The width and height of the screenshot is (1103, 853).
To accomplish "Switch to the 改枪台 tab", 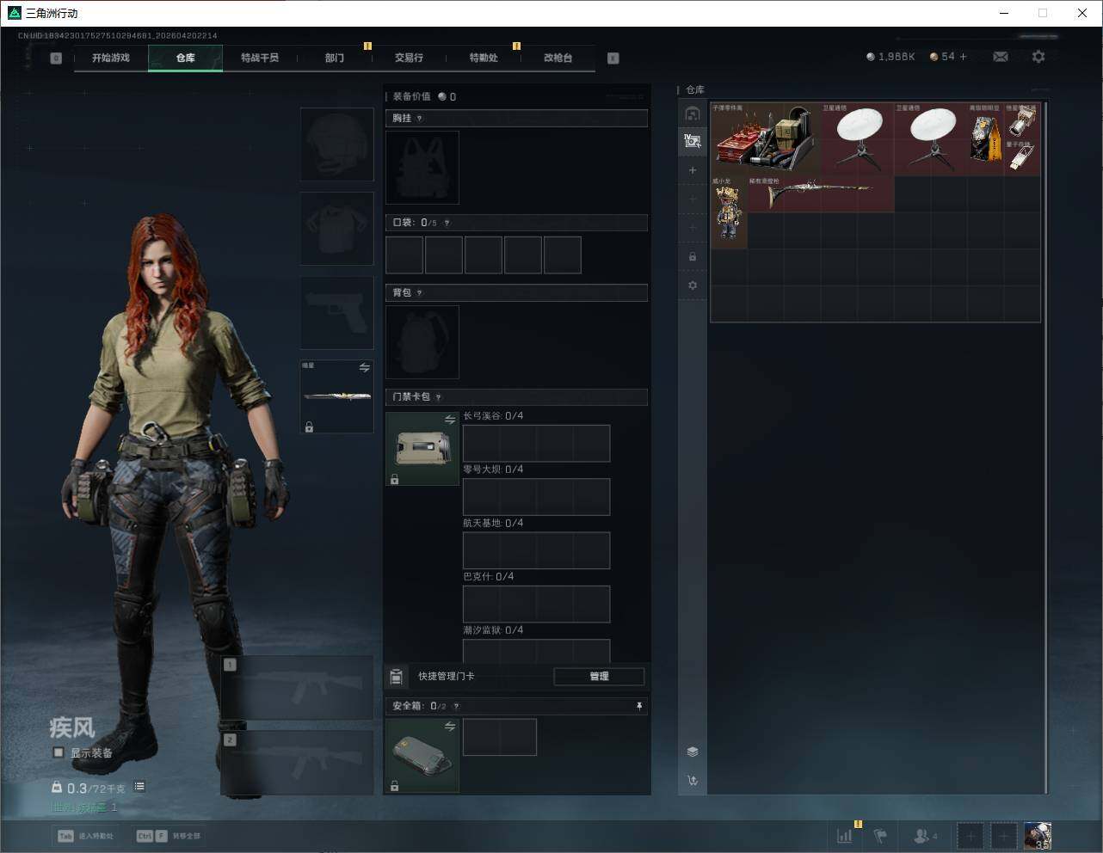I will tap(558, 58).
